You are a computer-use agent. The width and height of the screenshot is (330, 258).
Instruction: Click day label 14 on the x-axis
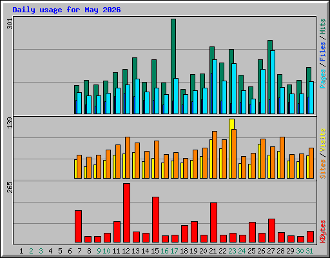coord(145,251)
